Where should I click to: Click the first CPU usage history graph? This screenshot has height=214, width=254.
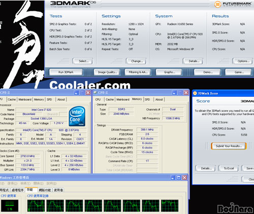click(x=36, y=206)
